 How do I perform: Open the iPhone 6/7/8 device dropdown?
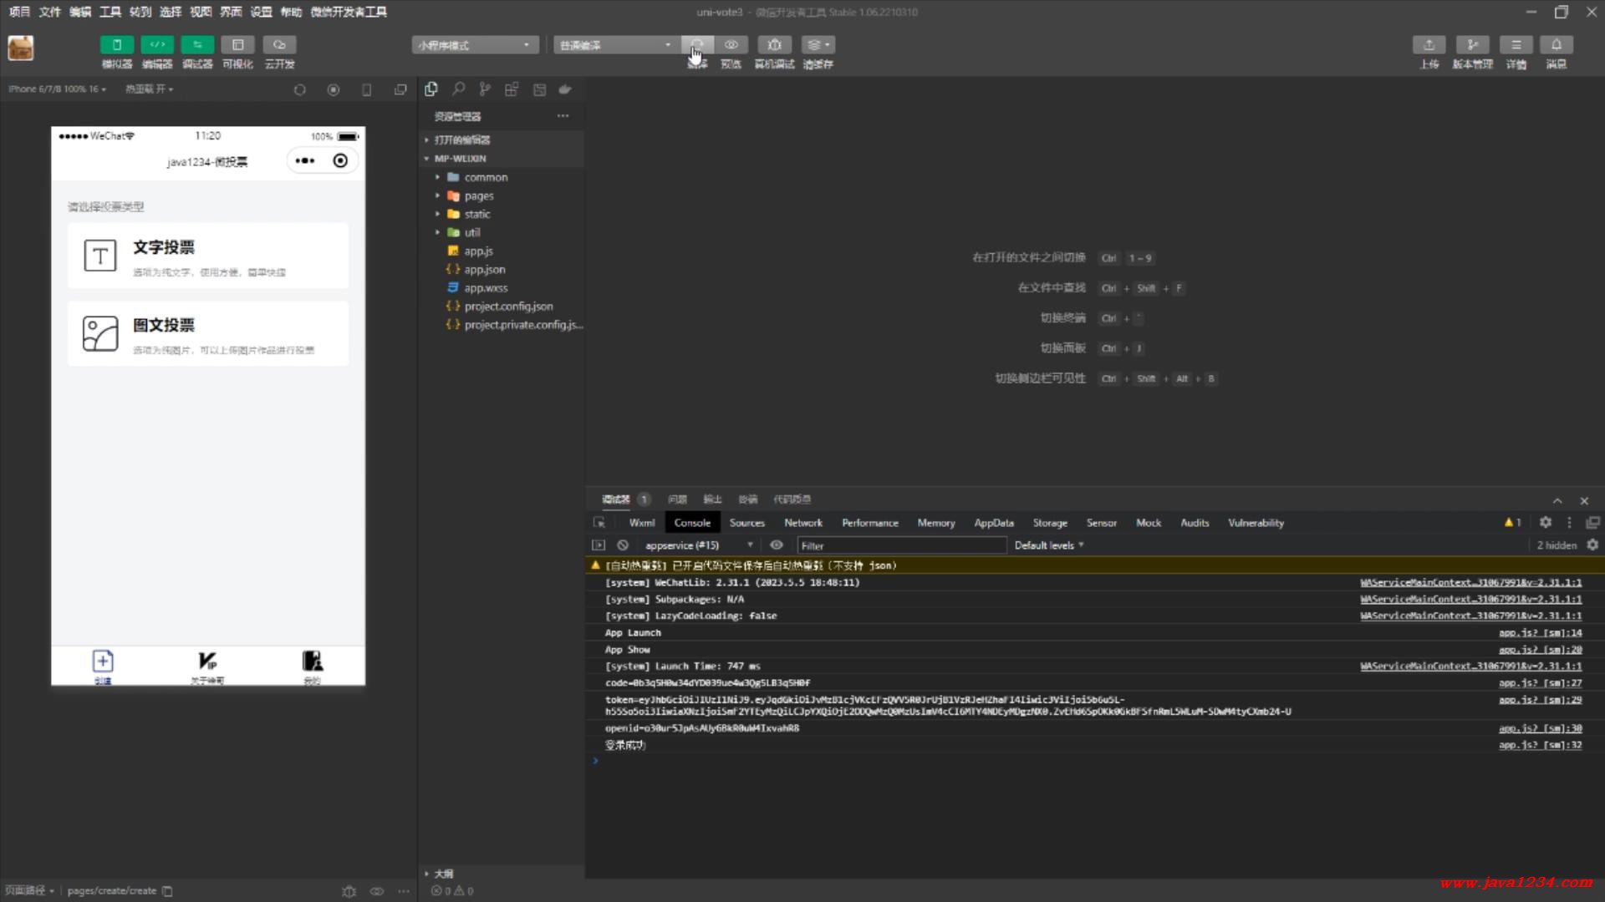coord(58,89)
